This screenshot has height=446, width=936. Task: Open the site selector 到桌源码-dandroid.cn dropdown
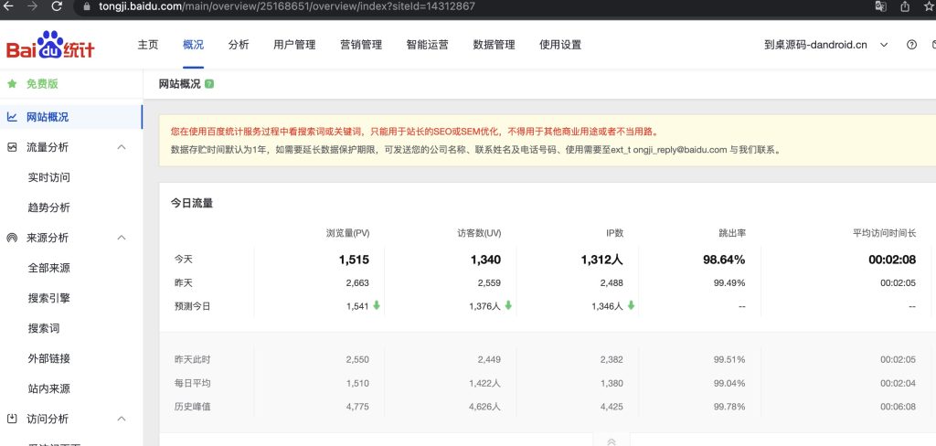click(827, 45)
